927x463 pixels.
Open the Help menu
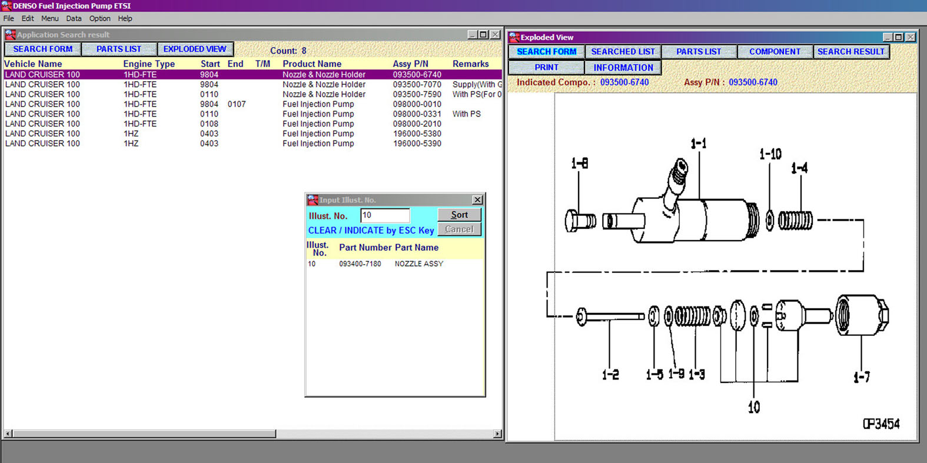pos(125,18)
